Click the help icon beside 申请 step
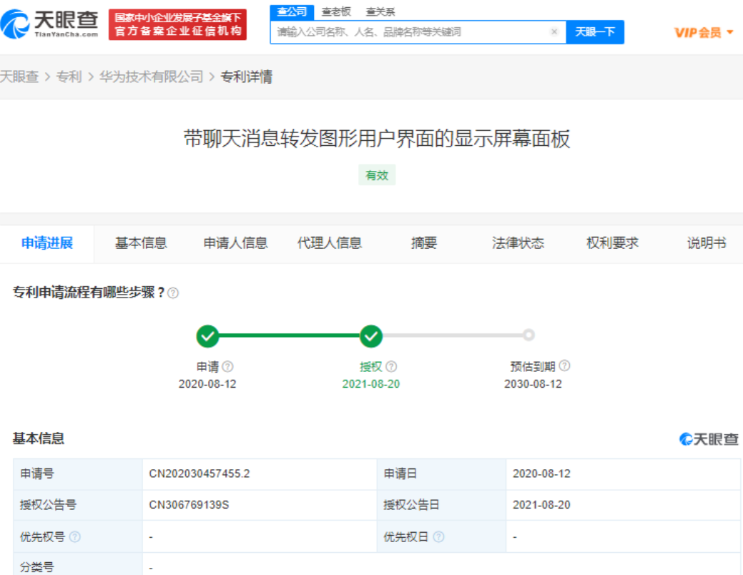 point(228,366)
